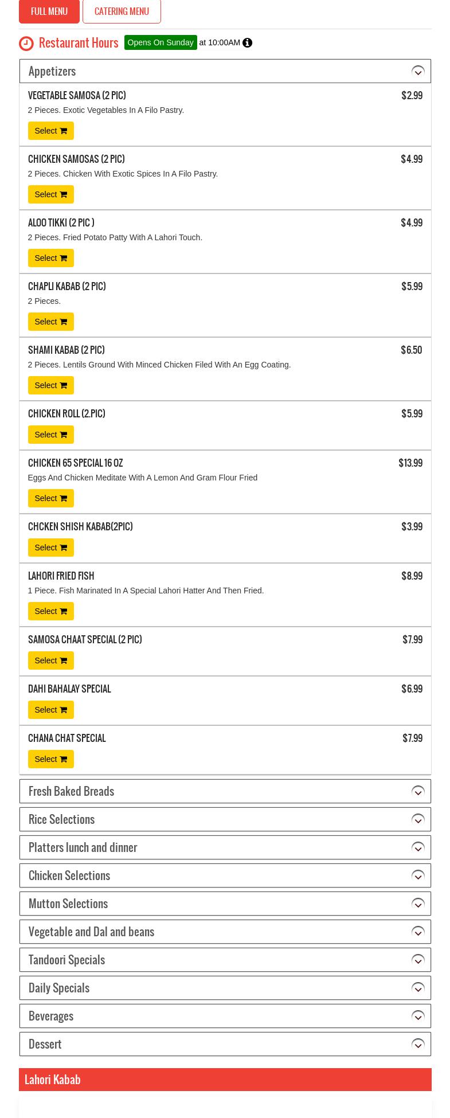This screenshot has width=450, height=1118.
Task: Switch to the Full Menu tab
Action: click(49, 11)
